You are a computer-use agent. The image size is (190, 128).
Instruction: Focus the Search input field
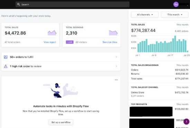coord(73,4)
